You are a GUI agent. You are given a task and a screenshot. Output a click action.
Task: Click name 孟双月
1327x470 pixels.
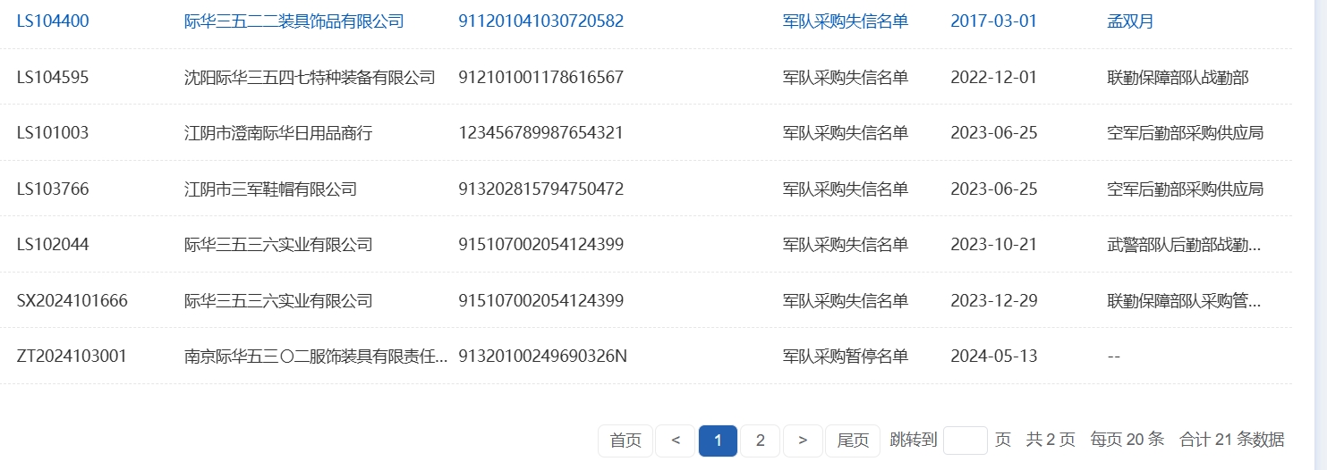pyautogui.click(x=1131, y=21)
